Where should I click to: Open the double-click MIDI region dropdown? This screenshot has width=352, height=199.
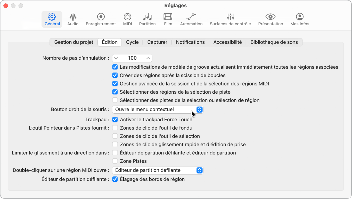point(158,170)
